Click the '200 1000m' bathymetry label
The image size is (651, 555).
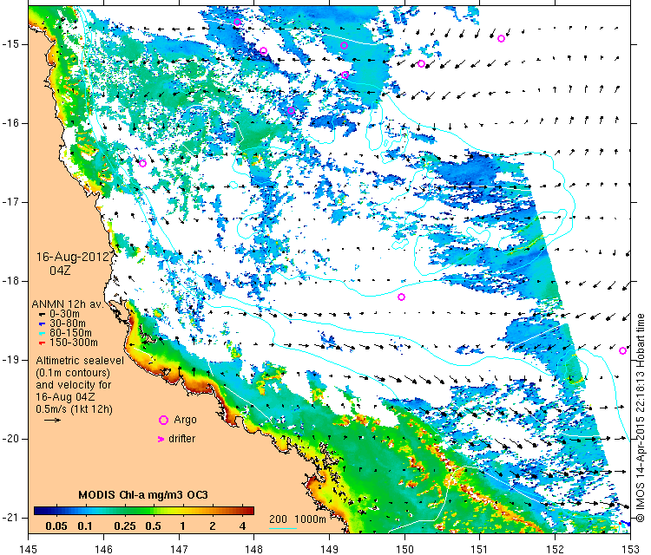pos(297,519)
